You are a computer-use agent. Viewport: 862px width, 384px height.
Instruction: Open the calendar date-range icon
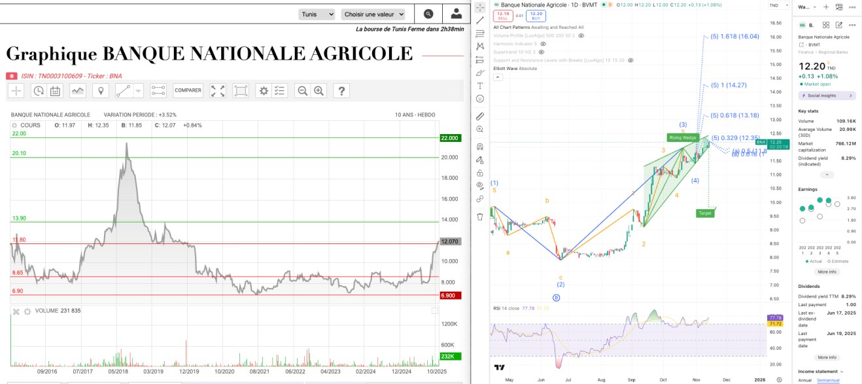pyautogui.click(x=55, y=91)
